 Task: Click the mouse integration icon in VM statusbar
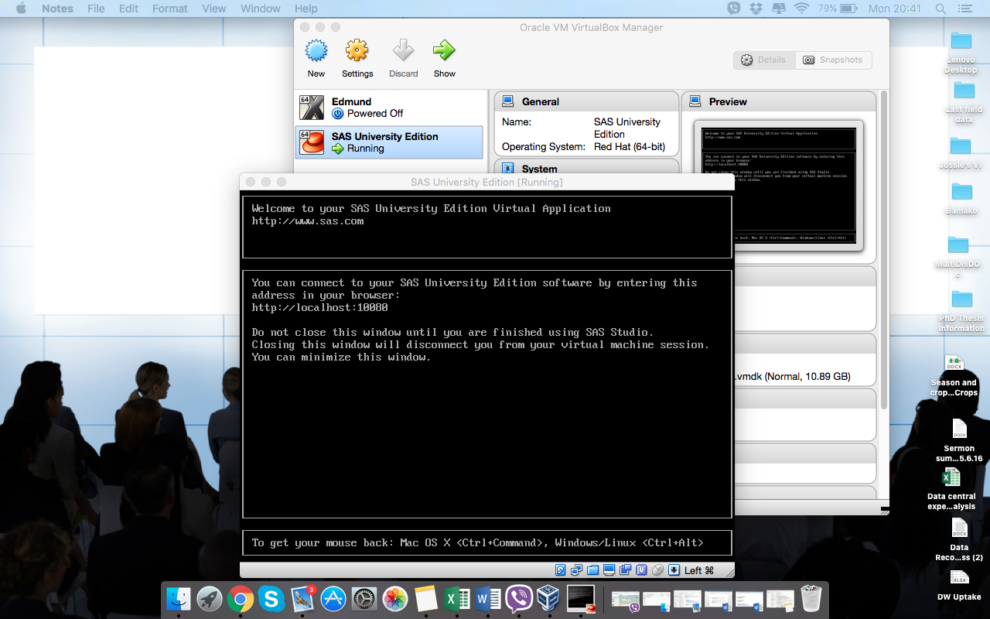pyautogui.click(x=658, y=569)
